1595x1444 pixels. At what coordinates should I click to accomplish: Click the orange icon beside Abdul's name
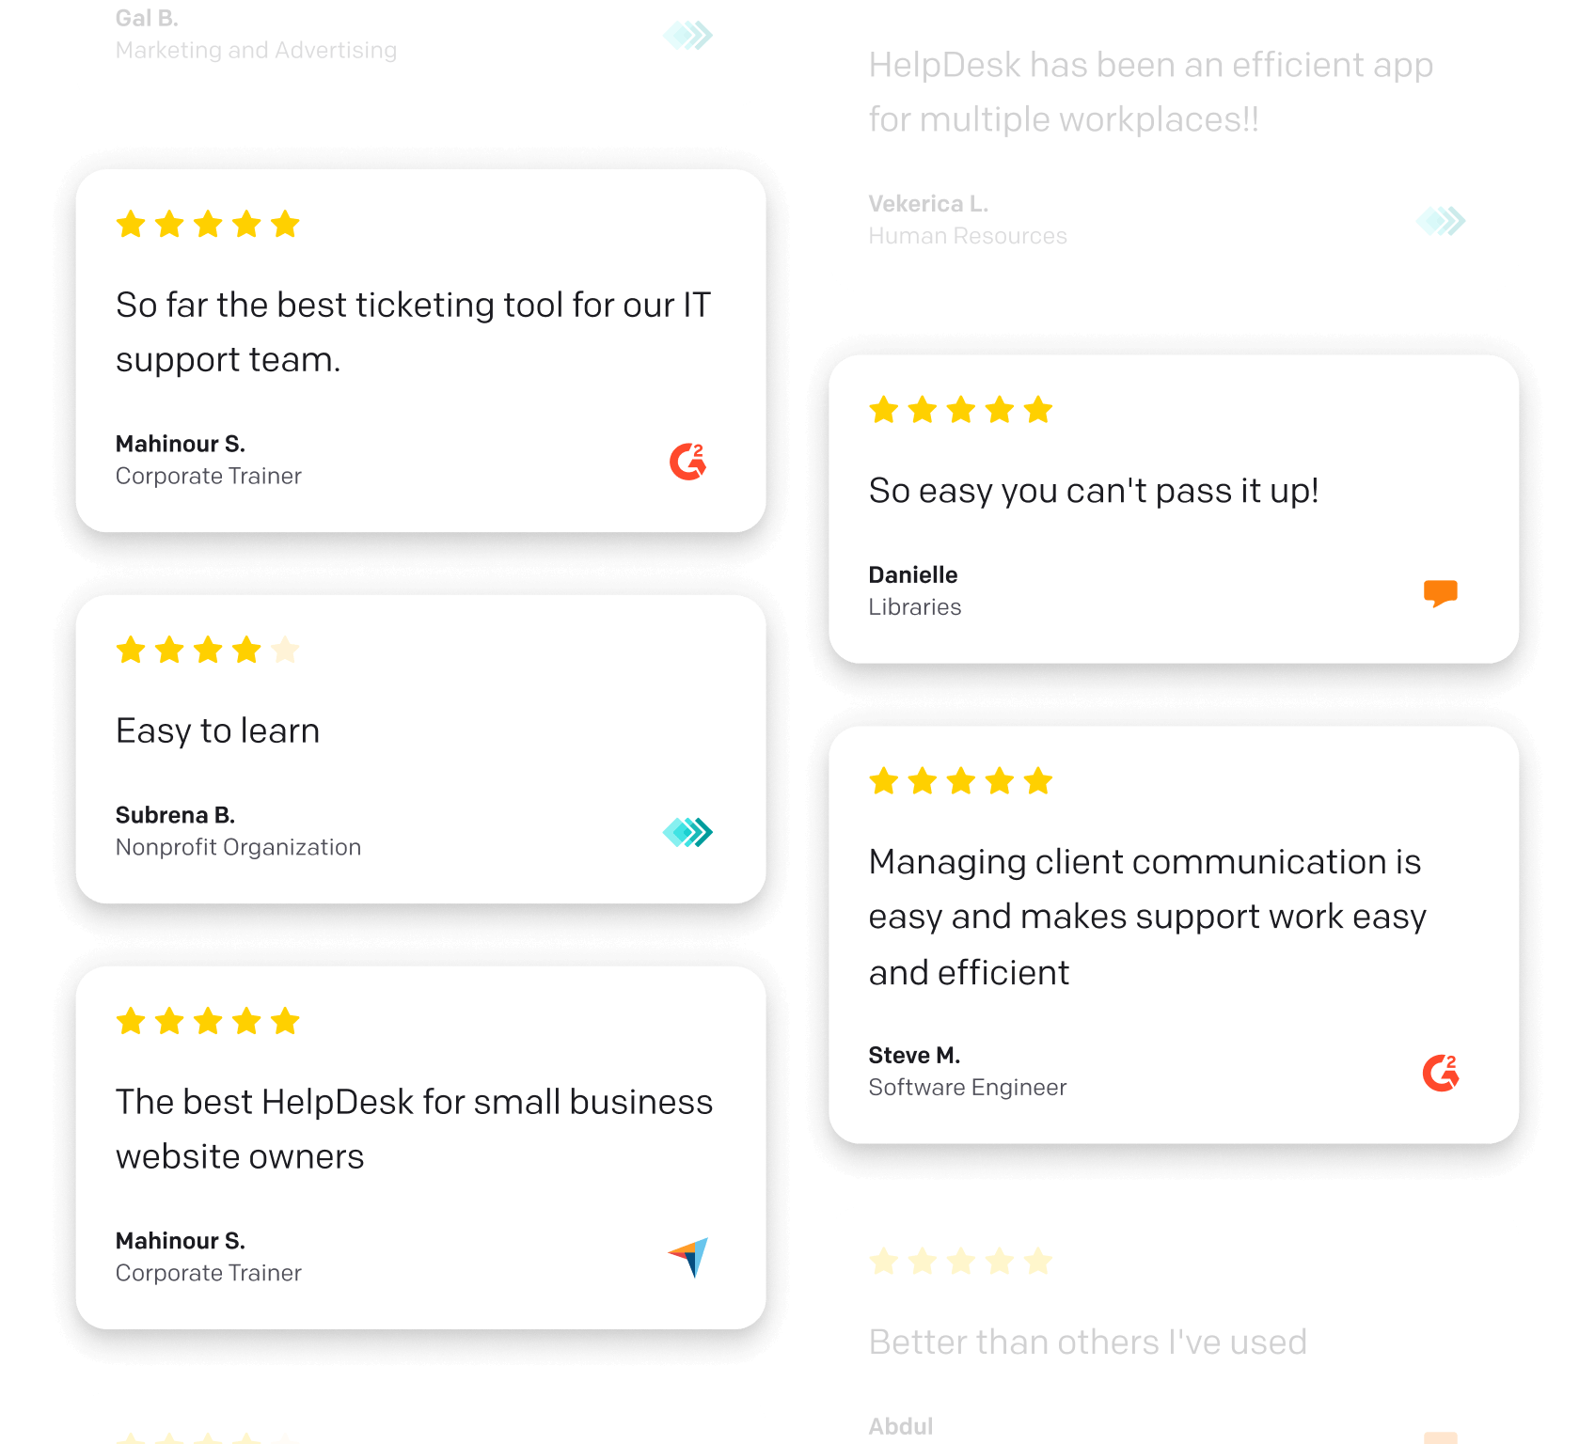click(1440, 1436)
